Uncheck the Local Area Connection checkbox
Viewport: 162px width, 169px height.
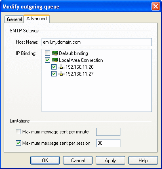pyautogui.click(x=47, y=60)
